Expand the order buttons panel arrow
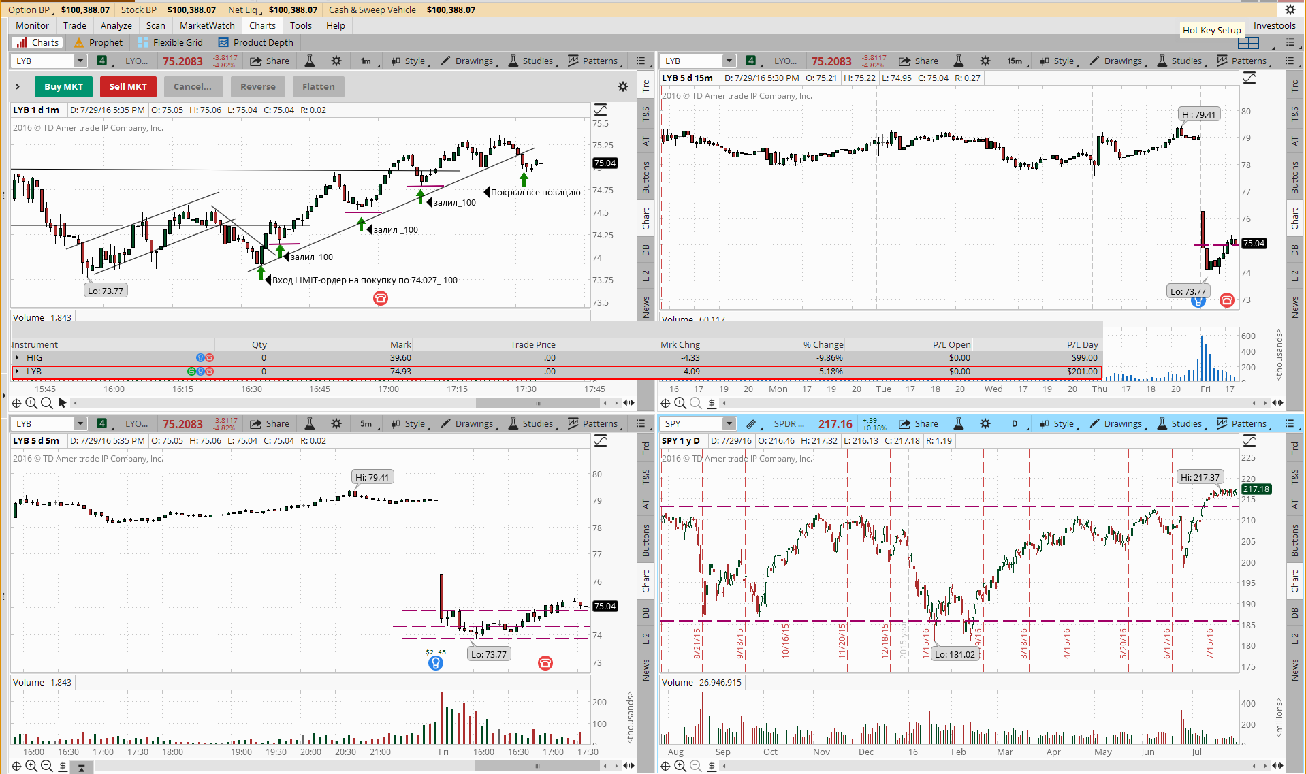 [x=18, y=86]
